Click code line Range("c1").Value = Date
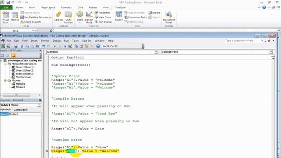 [78, 129]
